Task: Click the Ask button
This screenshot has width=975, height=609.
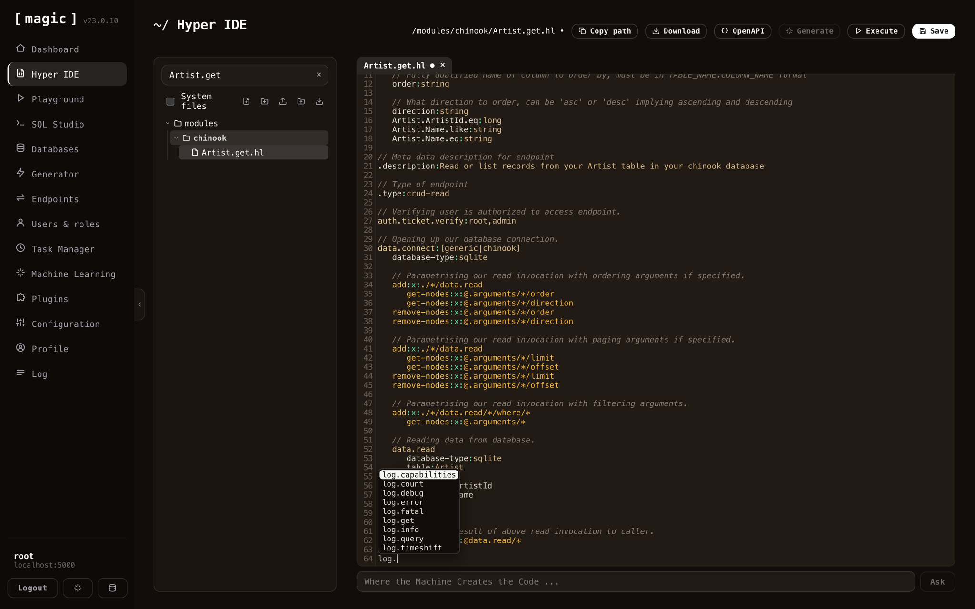Action: (937, 581)
